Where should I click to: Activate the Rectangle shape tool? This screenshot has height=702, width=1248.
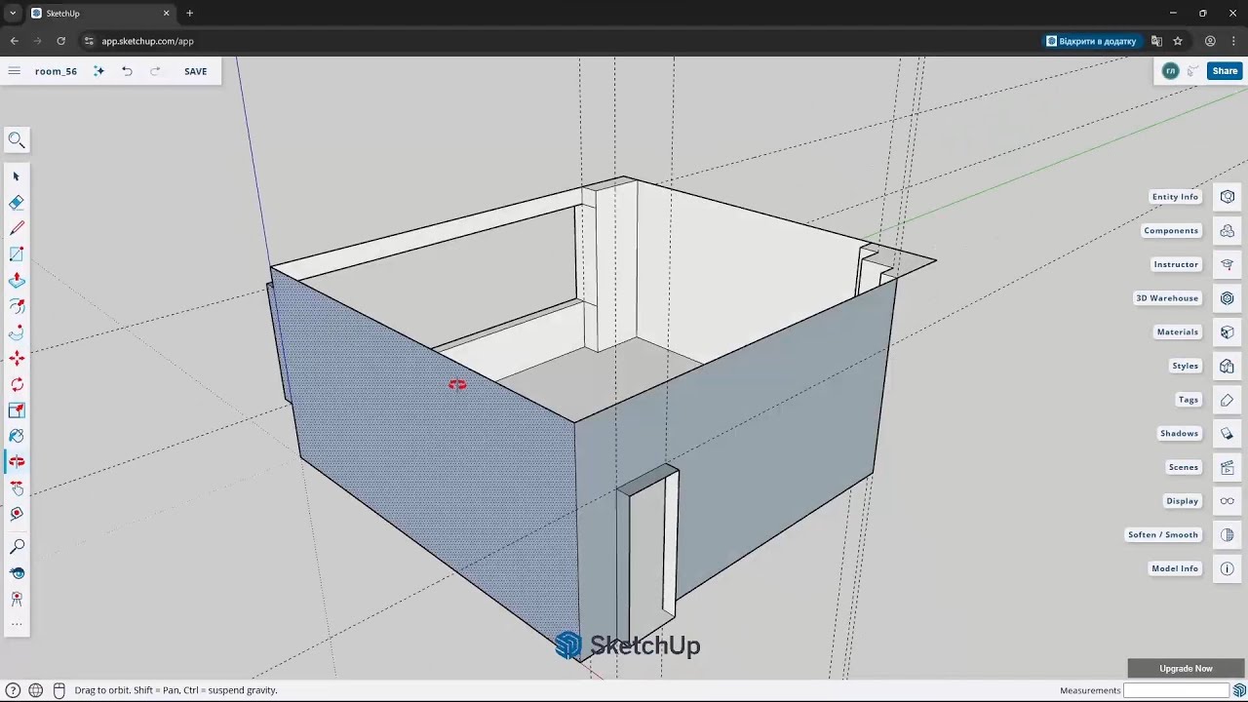point(17,254)
